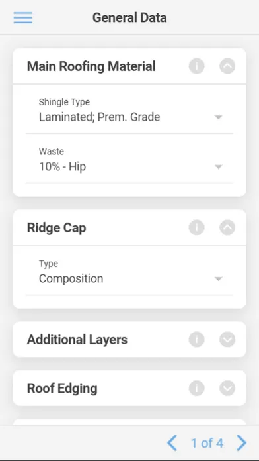Collapse the Main Roofing Material section
This screenshot has height=461, width=259.
pyautogui.click(x=227, y=66)
